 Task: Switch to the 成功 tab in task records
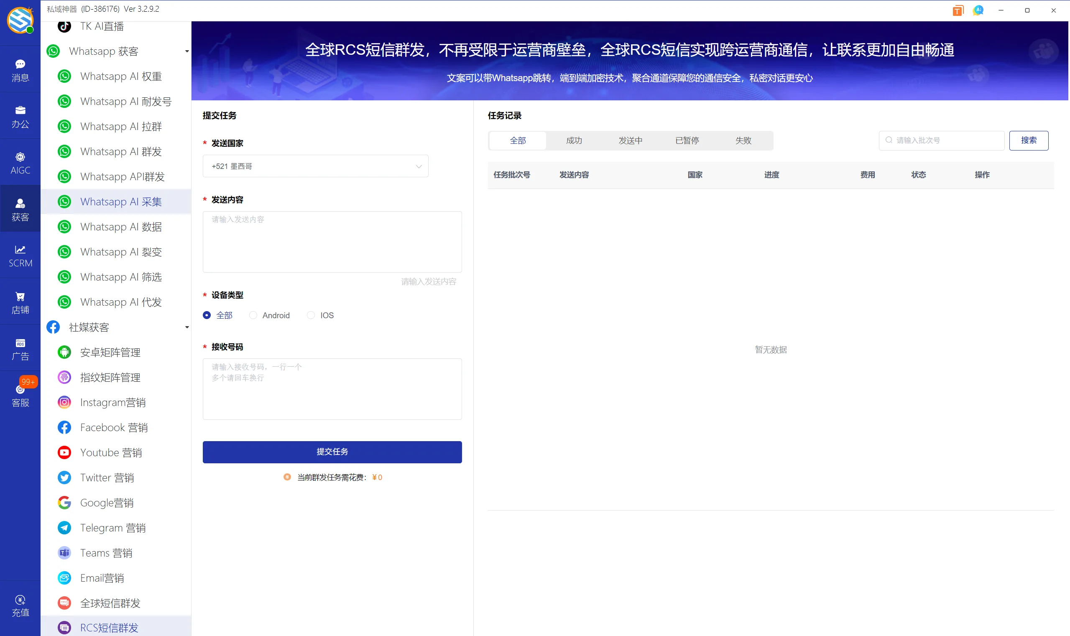coord(573,140)
